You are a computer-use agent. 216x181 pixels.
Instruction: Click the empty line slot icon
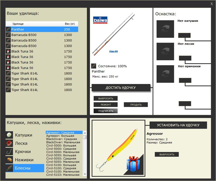click(165, 51)
